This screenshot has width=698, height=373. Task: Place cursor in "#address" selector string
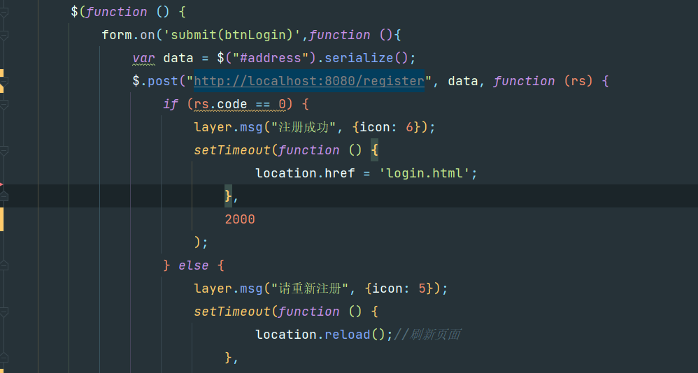pyautogui.click(x=269, y=58)
